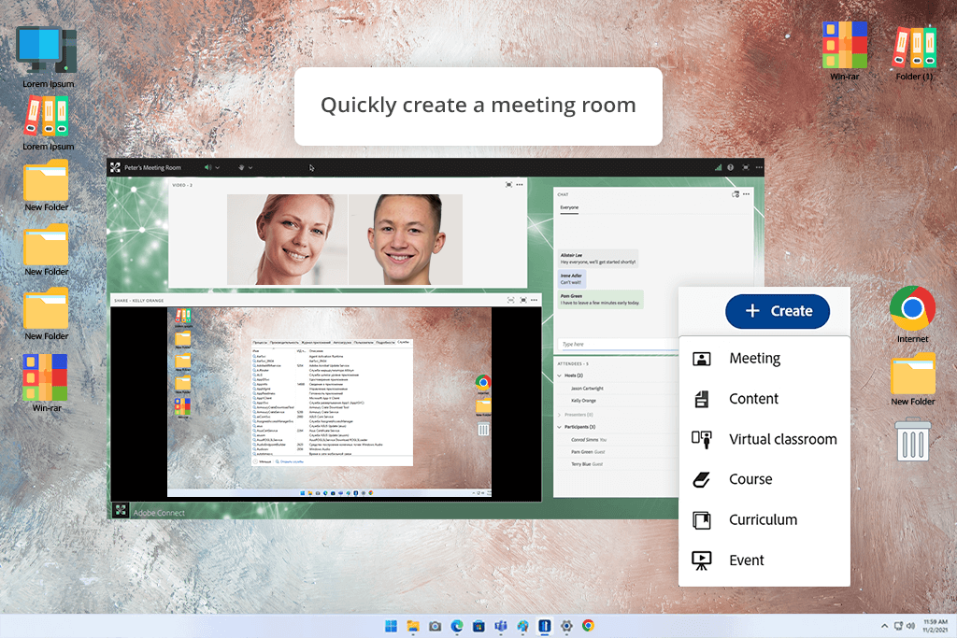Image resolution: width=957 pixels, height=638 pixels.
Task: Select attendee Conrad Simms
Action: 589,440
